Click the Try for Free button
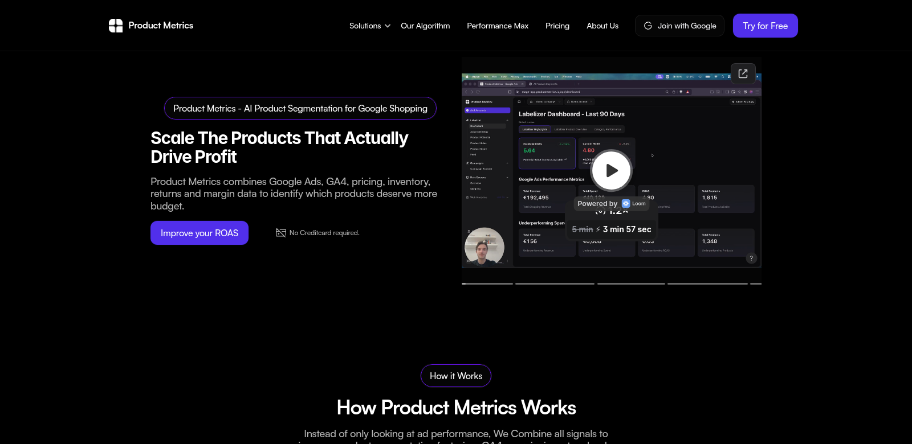Image resolution: width=912 pixels, height=444 pixels. click(x=765, y=26)
